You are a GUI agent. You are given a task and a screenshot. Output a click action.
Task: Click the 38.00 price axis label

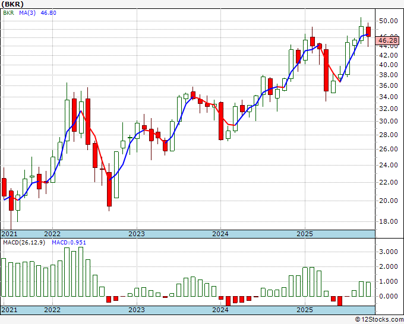389,75
